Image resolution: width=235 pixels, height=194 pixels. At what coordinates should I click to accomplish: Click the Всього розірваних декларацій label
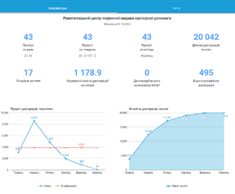click(206, 83)
